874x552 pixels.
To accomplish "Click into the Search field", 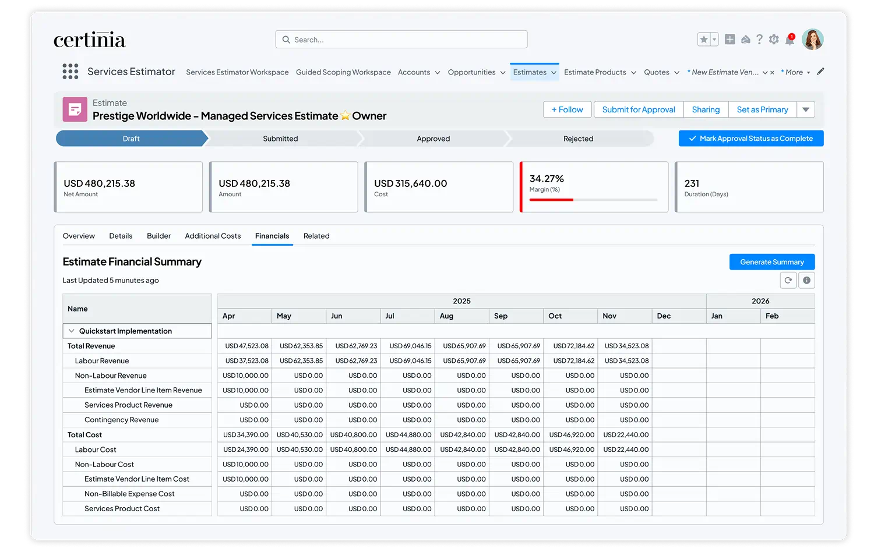I will [401, 40].
